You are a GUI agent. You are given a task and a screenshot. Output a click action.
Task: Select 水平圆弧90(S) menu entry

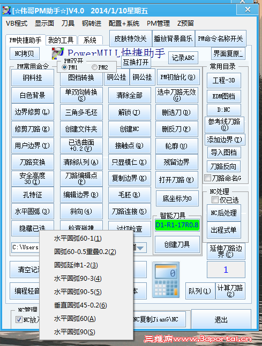pyautogui.click(x=74, y=332)
